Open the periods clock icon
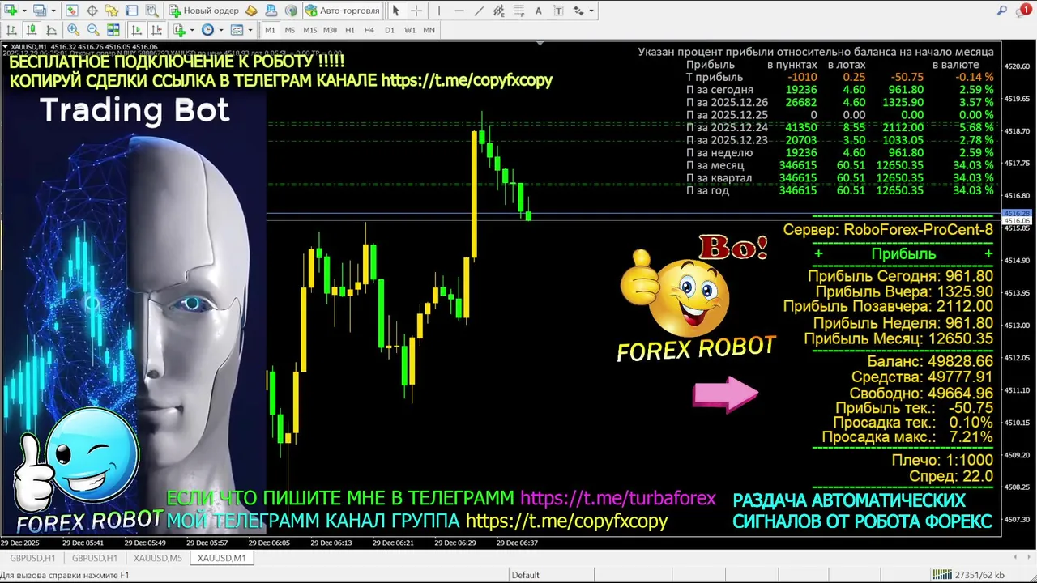This screenshot has height=583, width=1037. click(207, 30)
